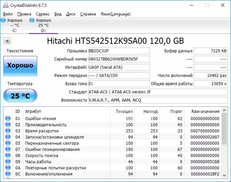Click the previous disk arrow button

(x=7, y=41)
